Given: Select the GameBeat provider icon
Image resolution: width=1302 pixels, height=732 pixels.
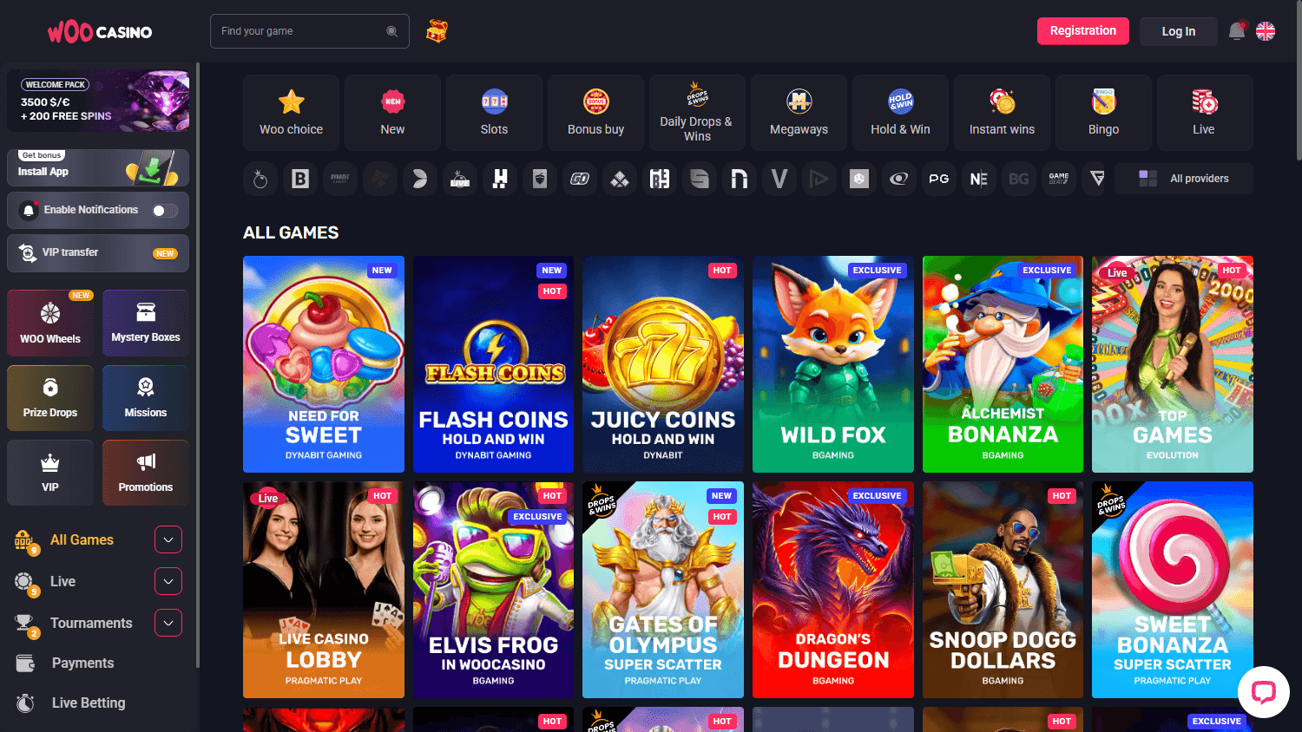Looking at the screenshot, I should pos(1059,179).
